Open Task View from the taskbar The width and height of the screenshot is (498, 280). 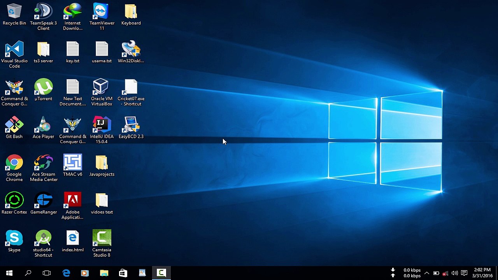coord(47,273)
